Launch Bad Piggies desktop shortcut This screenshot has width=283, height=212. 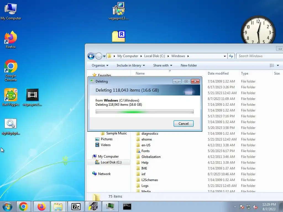11,97
